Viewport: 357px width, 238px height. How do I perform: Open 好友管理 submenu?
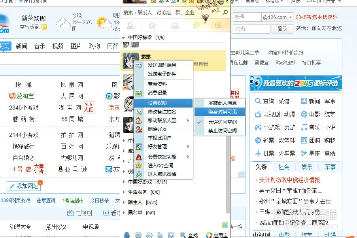[x=163, y=146]
